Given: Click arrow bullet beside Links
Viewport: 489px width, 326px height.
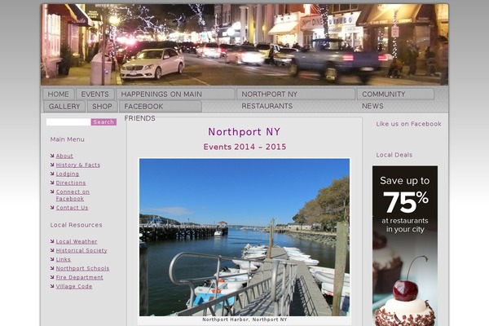Looking at the screenshot, I should click(52, 259).
